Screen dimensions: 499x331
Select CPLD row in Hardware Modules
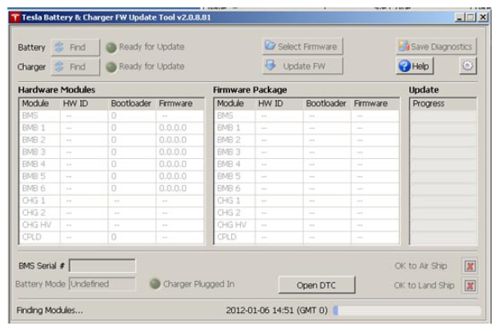click(x=111, y=237)
